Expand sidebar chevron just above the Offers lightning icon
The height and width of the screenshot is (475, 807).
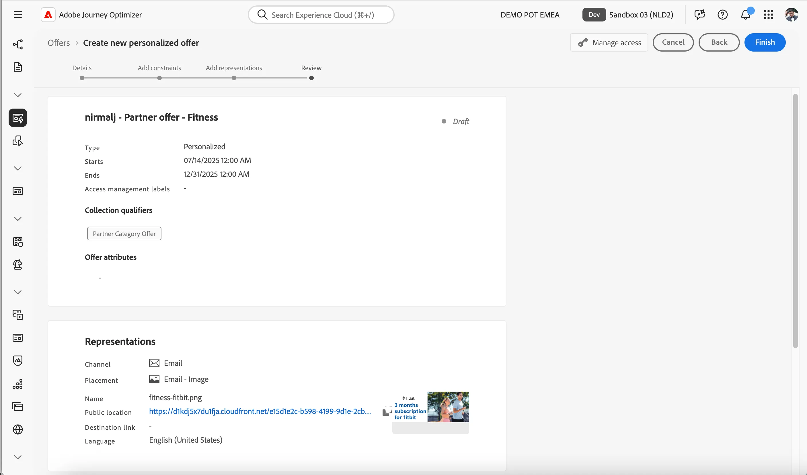tap(17, 95)
